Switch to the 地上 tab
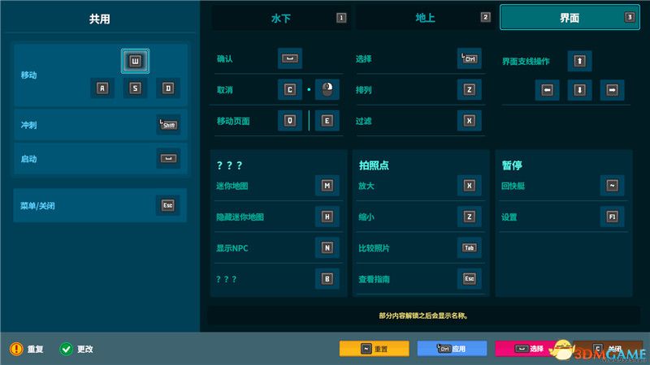 (425, 18)
